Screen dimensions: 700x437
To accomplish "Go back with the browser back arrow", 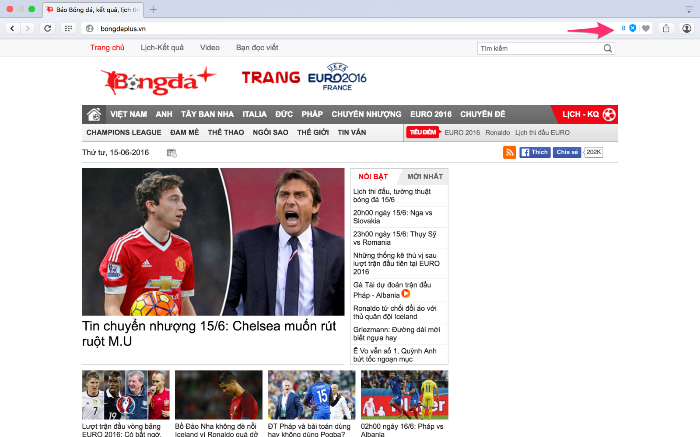I will click(12, 28).
